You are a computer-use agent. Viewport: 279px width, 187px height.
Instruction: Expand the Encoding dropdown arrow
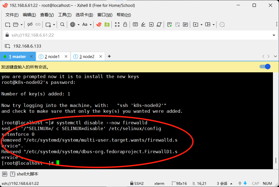point(78,25)
